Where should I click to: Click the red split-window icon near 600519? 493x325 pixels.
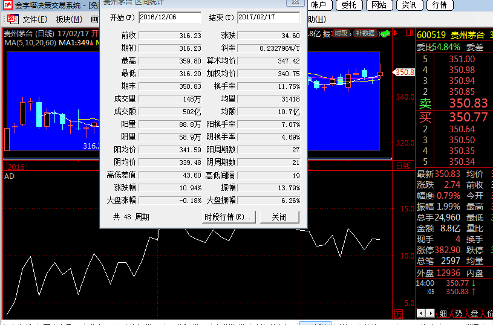click(409, 33)
